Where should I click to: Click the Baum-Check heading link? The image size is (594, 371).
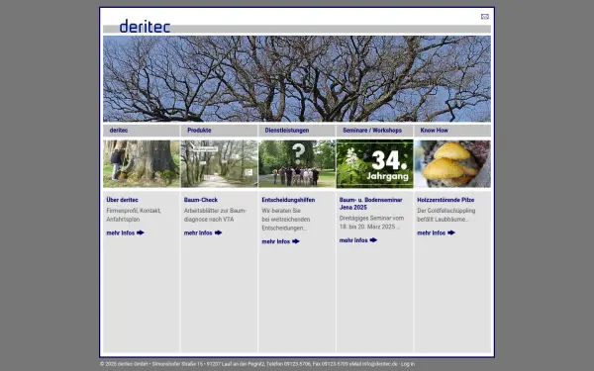pyautogui.click(x=201, y=200)
